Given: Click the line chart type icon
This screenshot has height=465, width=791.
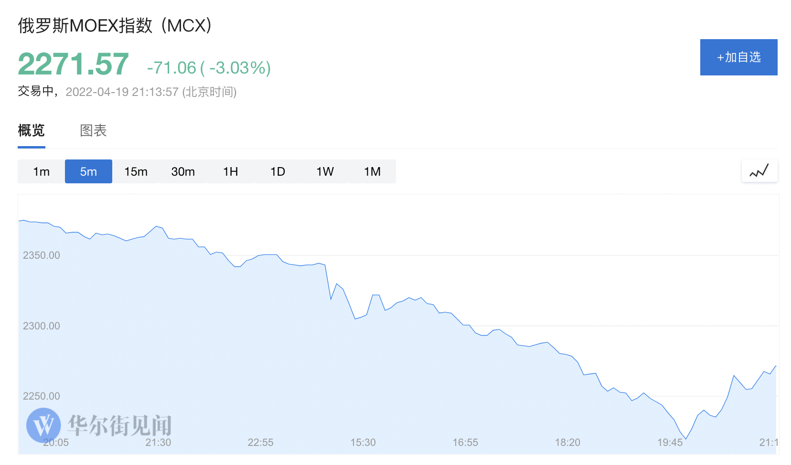Looking at the screenshot, I should tap(759, 171).
